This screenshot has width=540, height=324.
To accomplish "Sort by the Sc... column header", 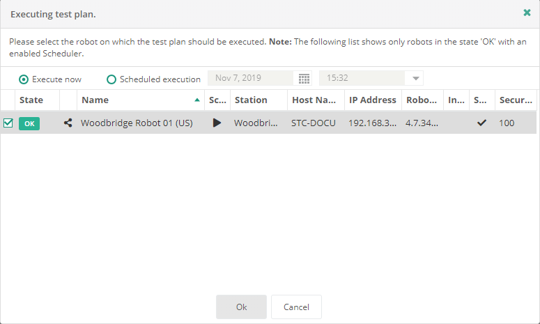I will (x=217, y=100).
